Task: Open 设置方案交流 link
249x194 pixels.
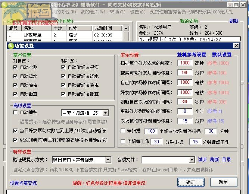Action: [24, 183]
